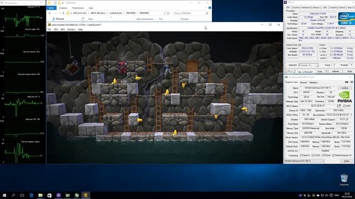
Task: Switch to the SPD tab in CPU-Z
Action: point(325,7)
